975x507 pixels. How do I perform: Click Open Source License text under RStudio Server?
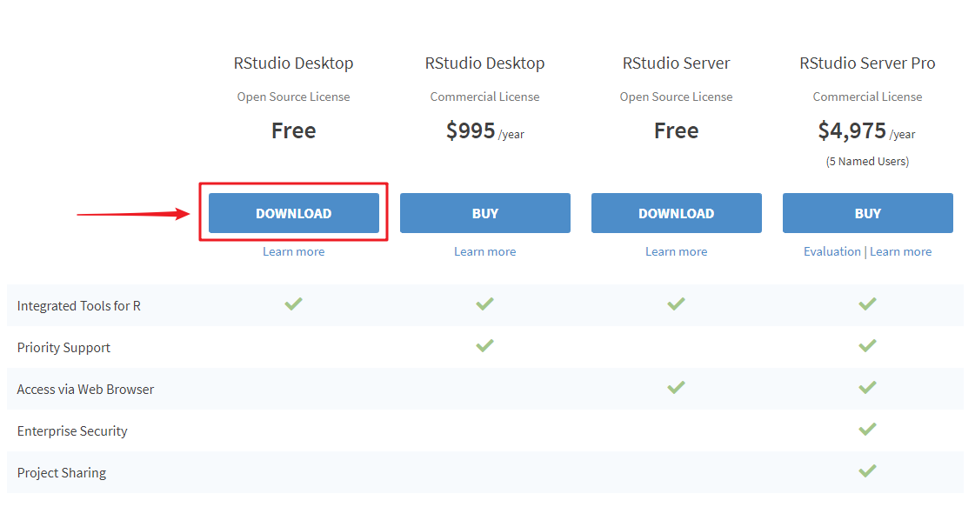677,97
